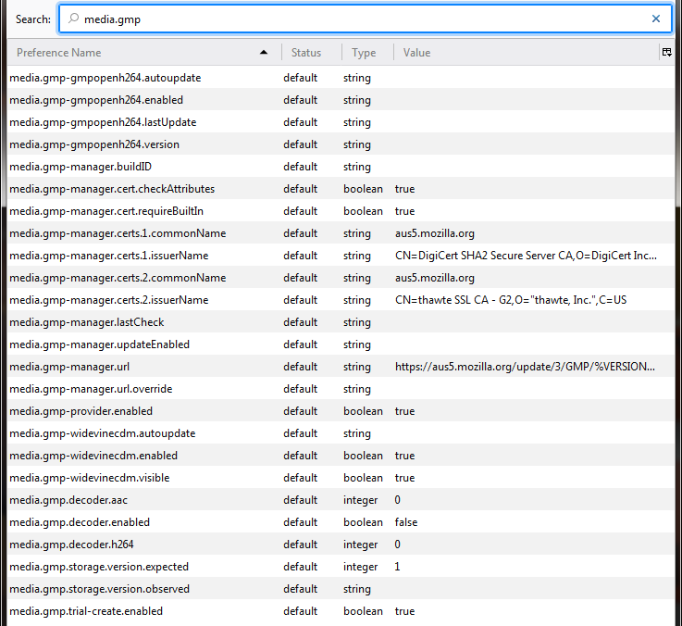The image size is (682, 626).
Task: Select media.gmp-manager.lastCheck preference
Action: (x=87, y=321)
